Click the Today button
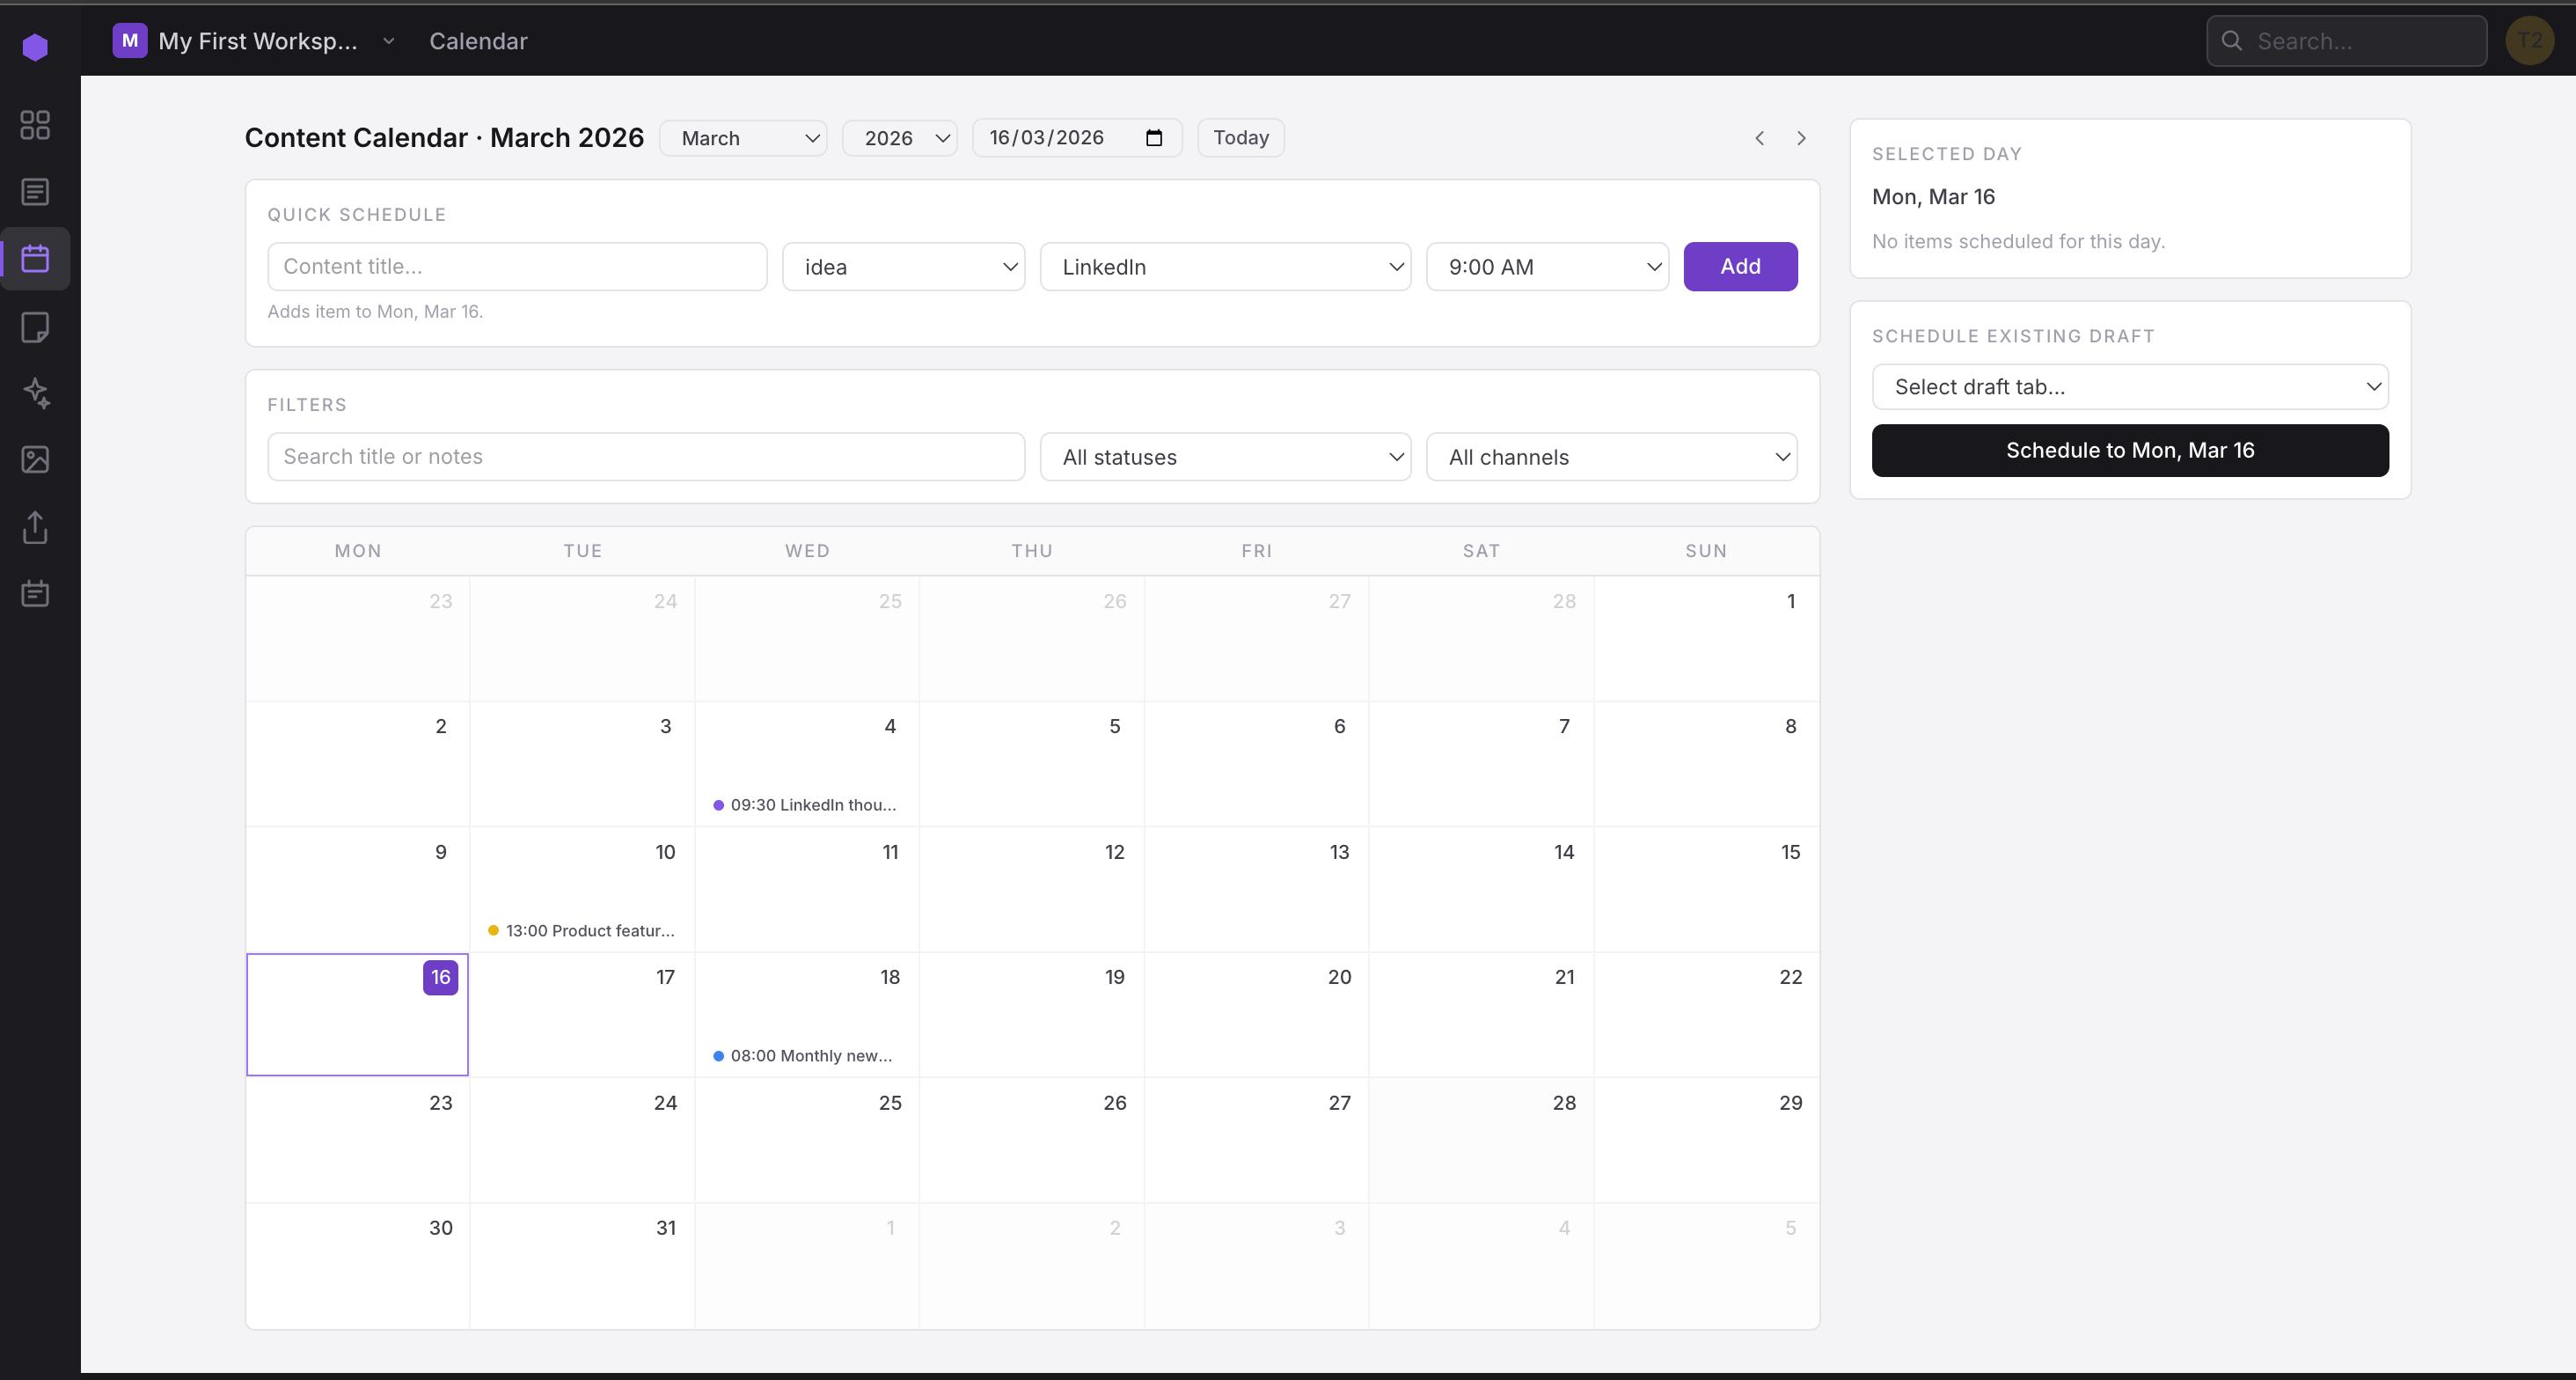Viewport: 2576px width, 1380px height. 1240,137
